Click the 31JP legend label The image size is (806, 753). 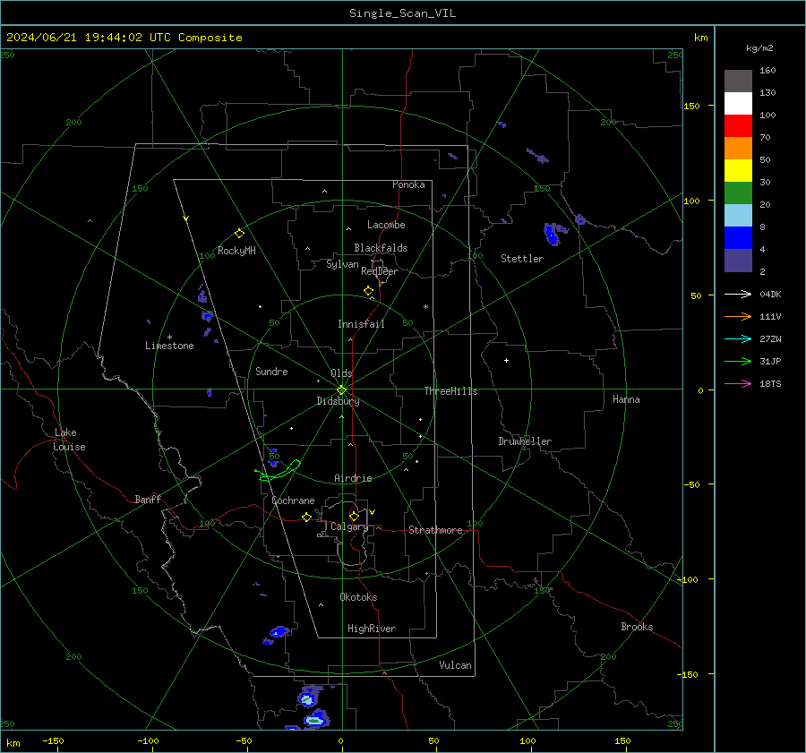click(770, 362)
